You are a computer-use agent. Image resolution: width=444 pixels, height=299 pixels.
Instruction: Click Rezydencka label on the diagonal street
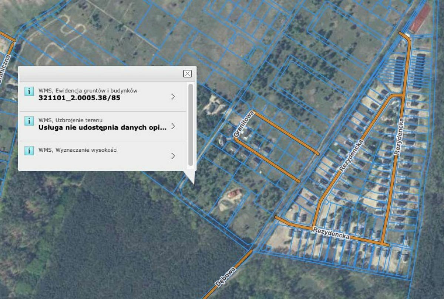coord(351,155)
